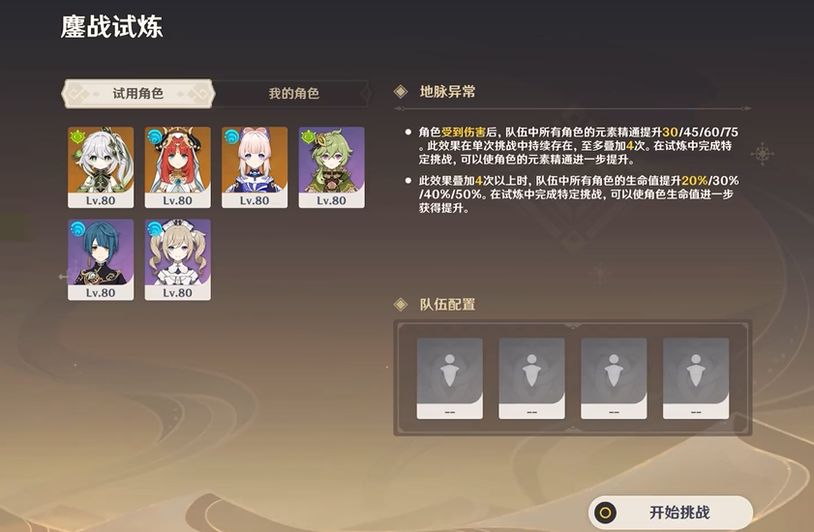
Task: Click the fourth empty team slot
Action: [x=696, y=378]
